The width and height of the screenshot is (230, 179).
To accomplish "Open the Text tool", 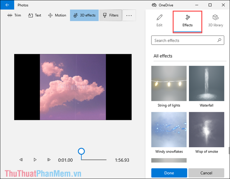I will pos(34,15).
